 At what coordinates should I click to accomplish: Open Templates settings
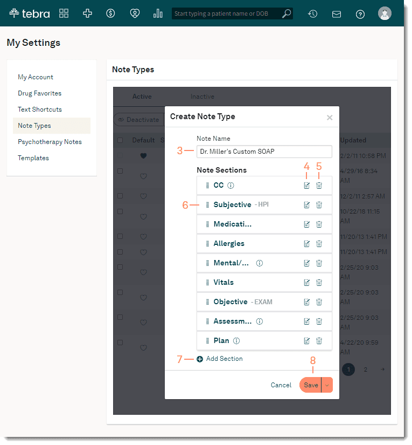click(33, 158)
